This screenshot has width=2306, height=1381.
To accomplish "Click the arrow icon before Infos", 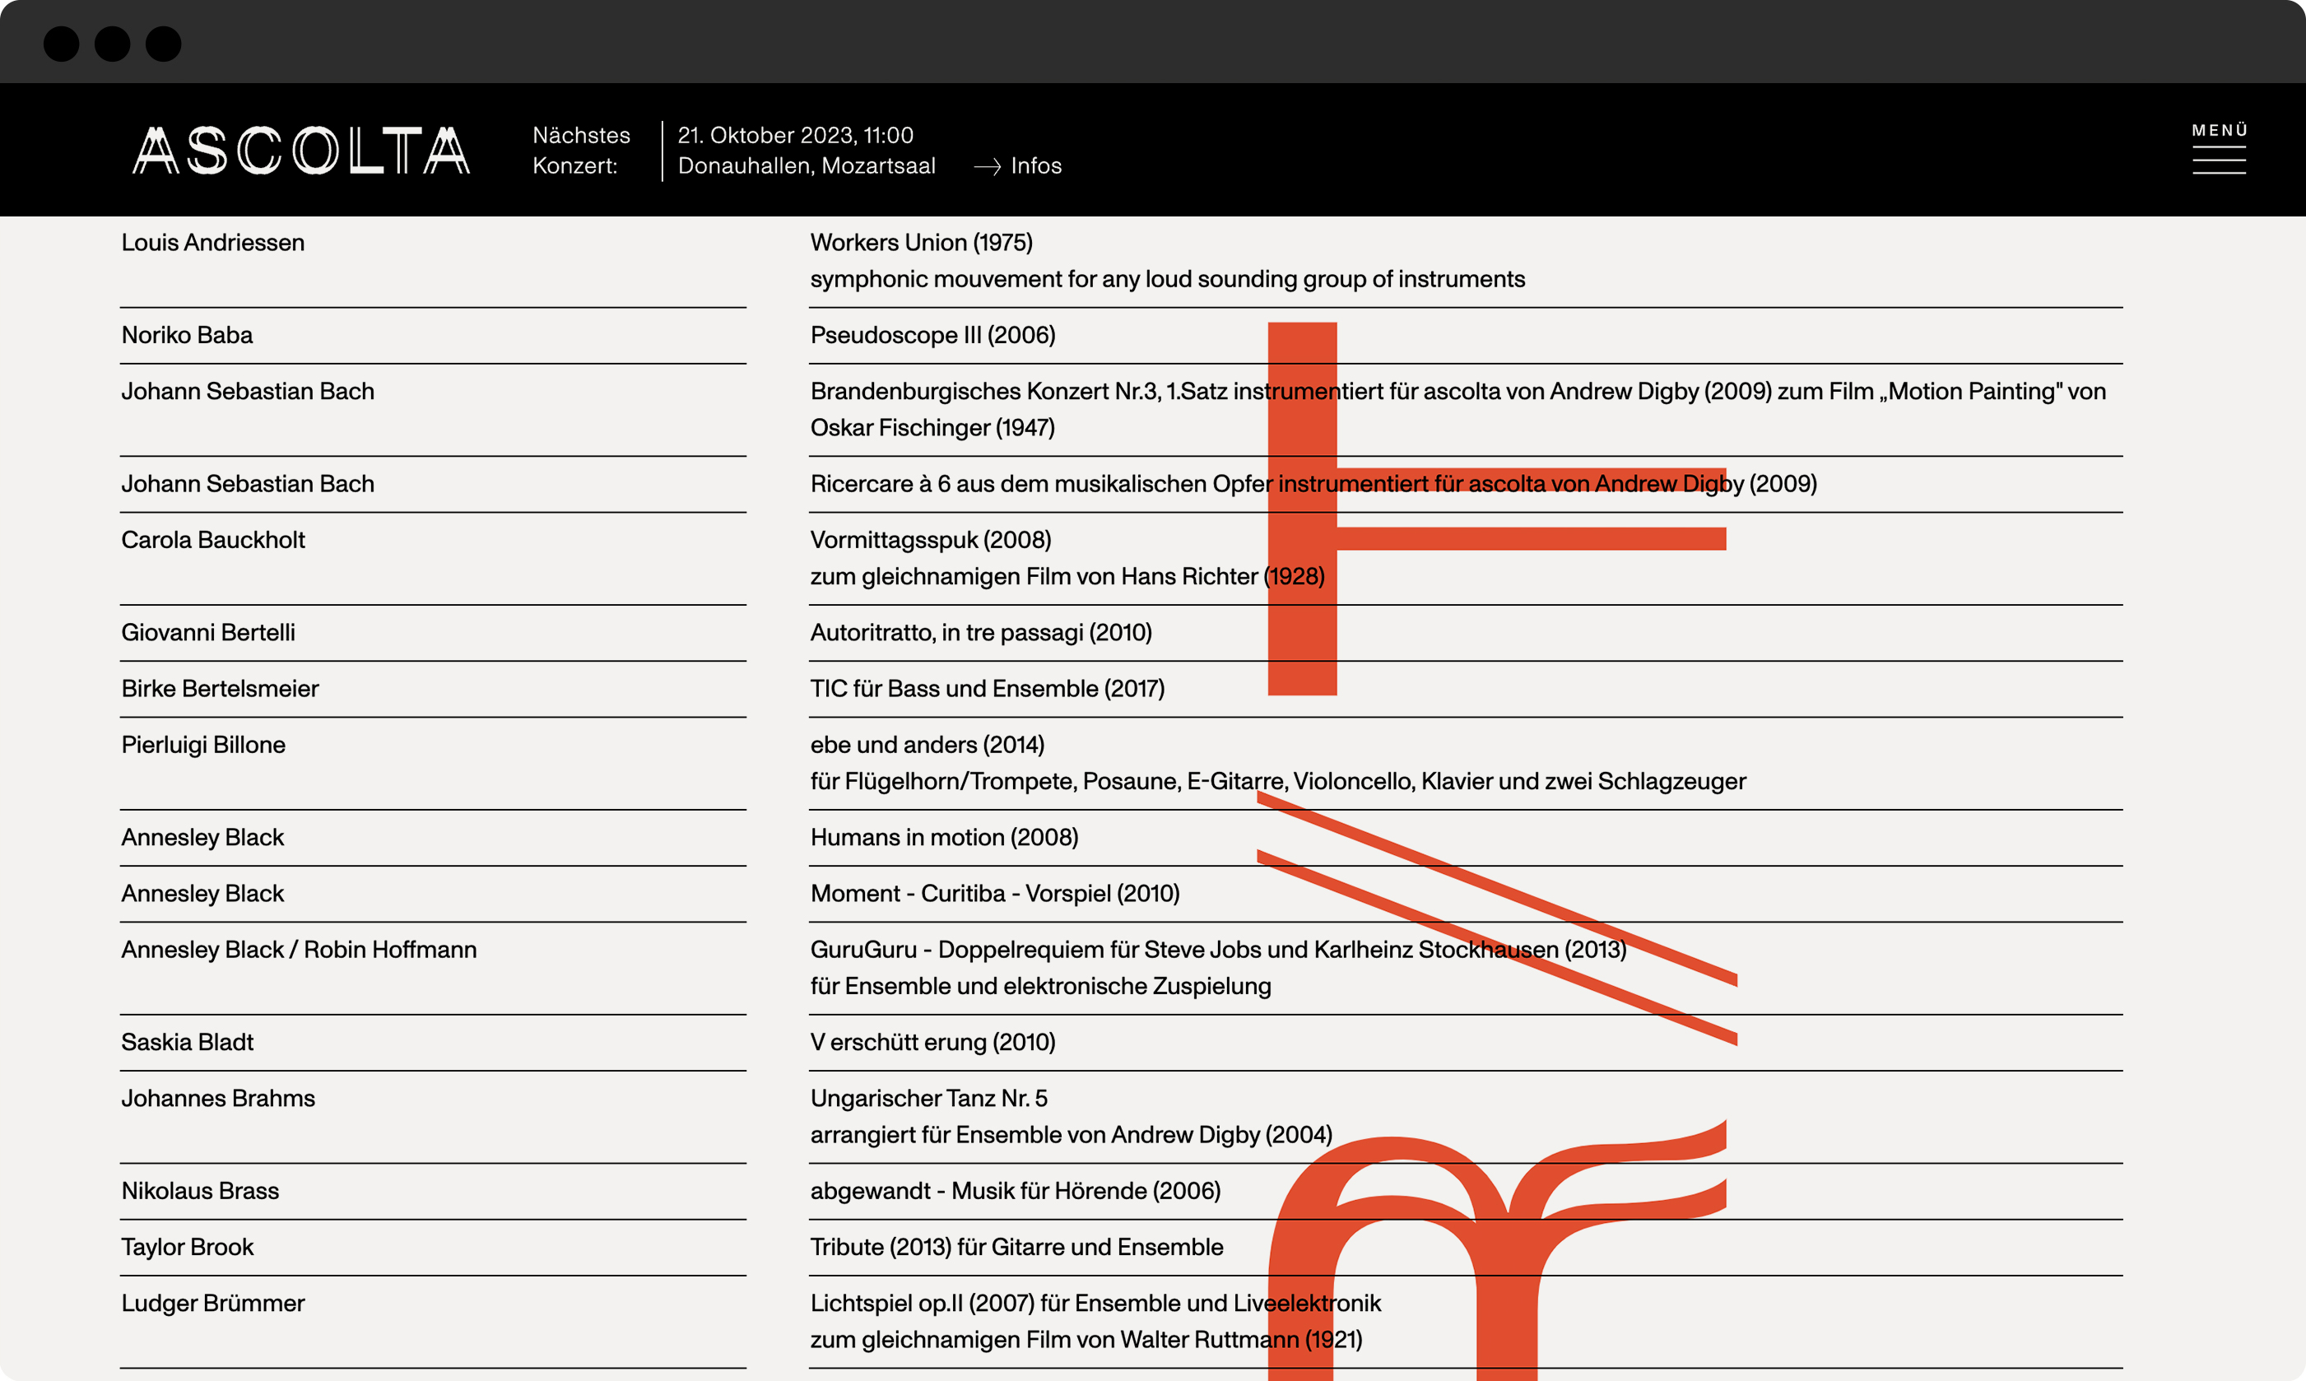I will [x=987, y=166].
